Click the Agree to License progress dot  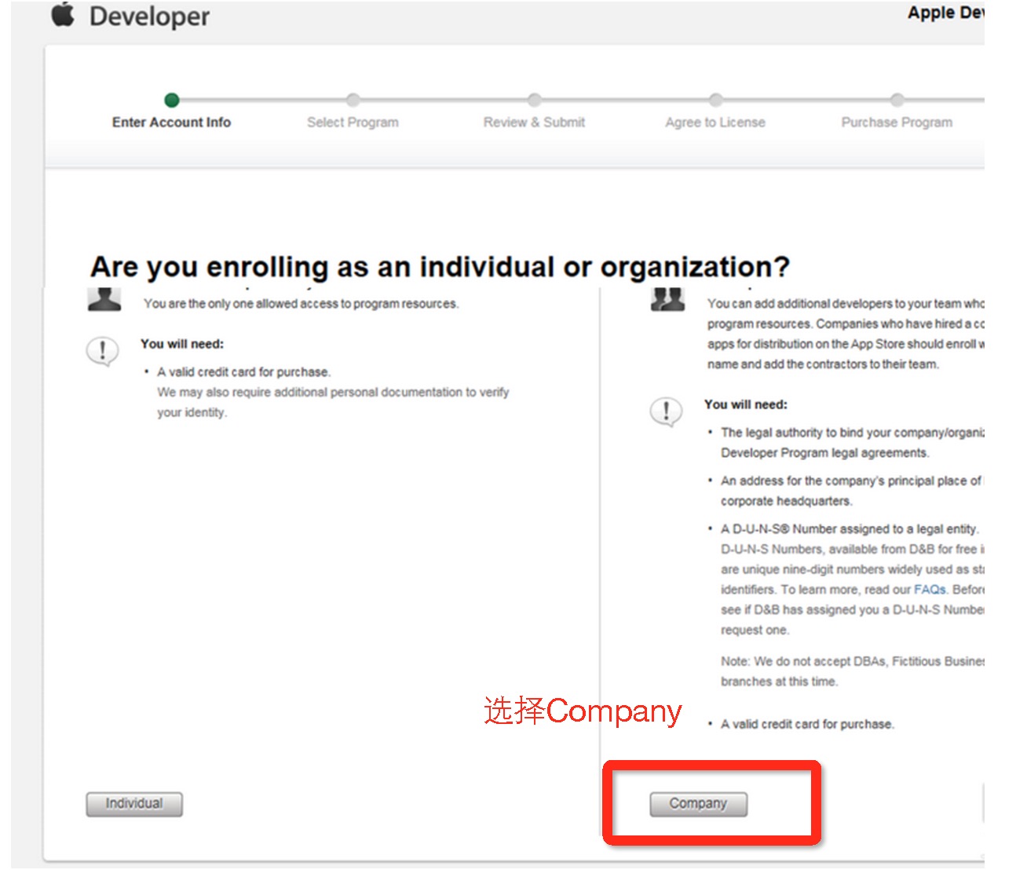tap(715, 100)
